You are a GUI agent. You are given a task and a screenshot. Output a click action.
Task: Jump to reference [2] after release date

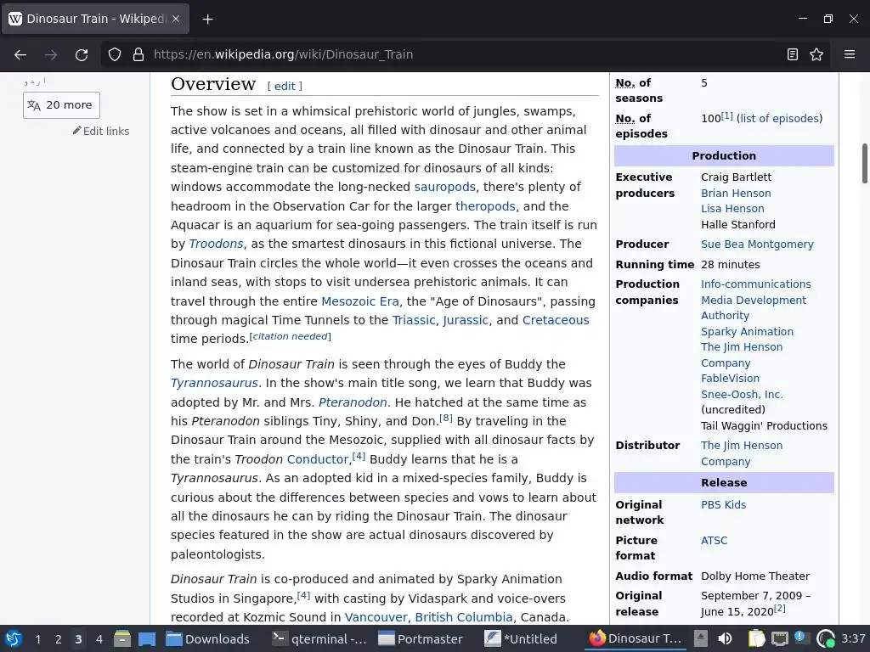pos(780,609)
